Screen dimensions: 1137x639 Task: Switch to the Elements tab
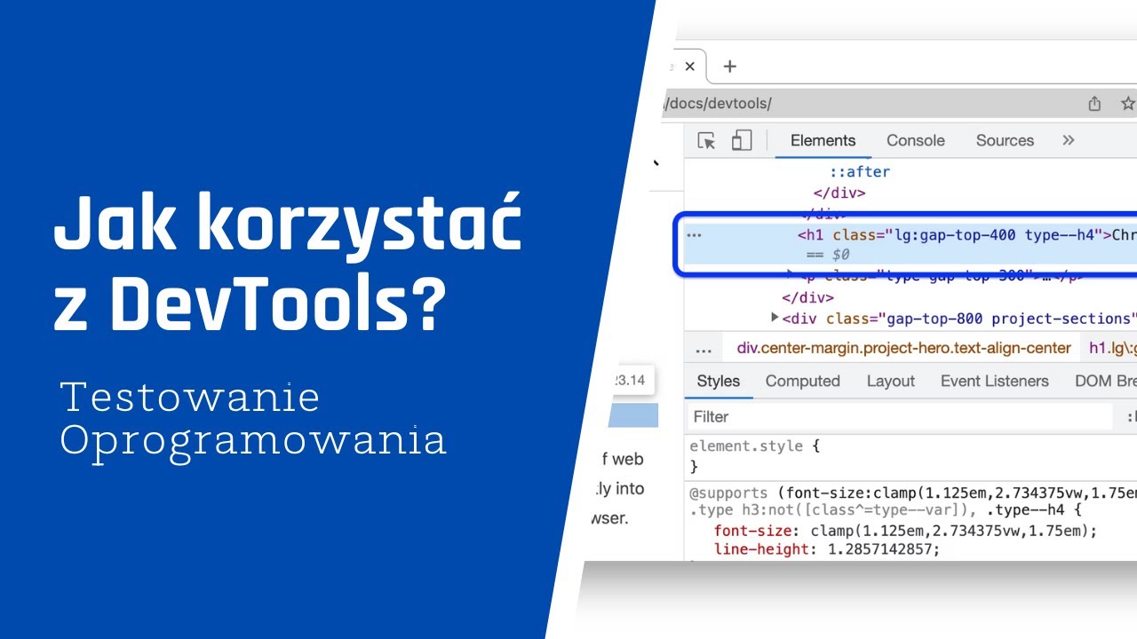[x=823, y=140]
